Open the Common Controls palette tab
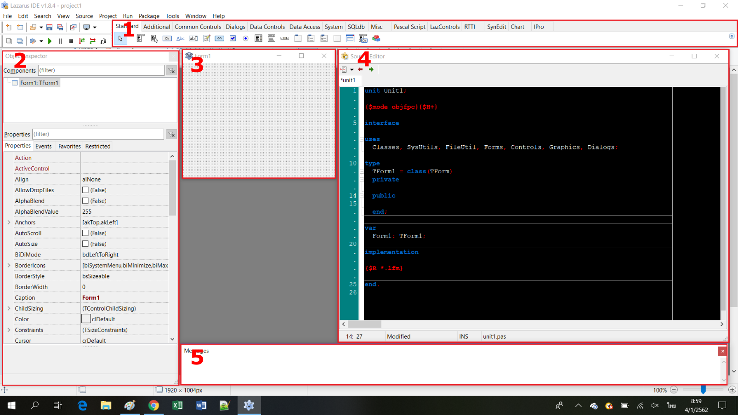 click(198, 27)
